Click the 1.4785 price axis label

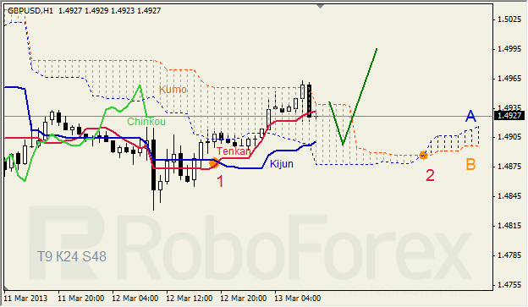pyautogui.click(x=509, y=255)
